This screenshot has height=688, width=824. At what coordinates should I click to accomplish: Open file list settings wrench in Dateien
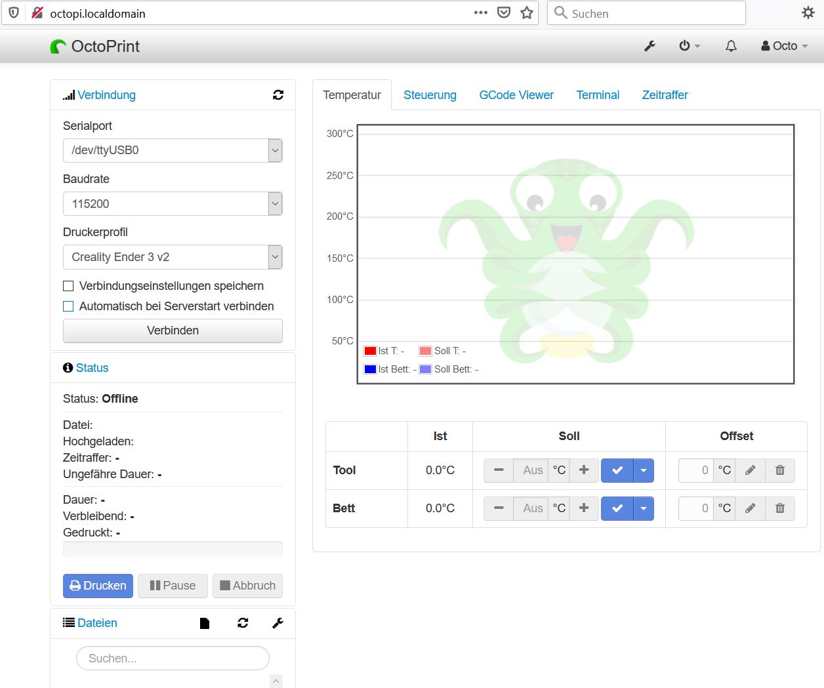click(x=278, y=623)
